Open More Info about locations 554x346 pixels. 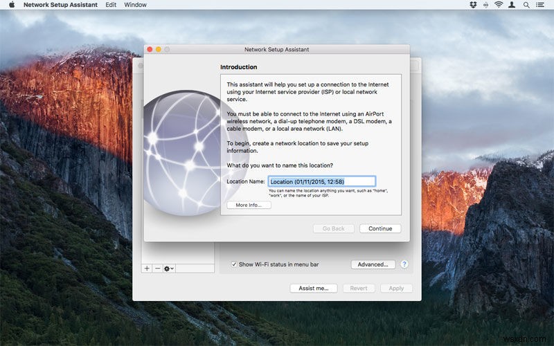(x=249, y=205)
